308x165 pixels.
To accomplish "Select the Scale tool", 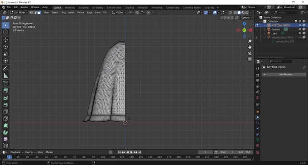I will (x=5, y=54).
